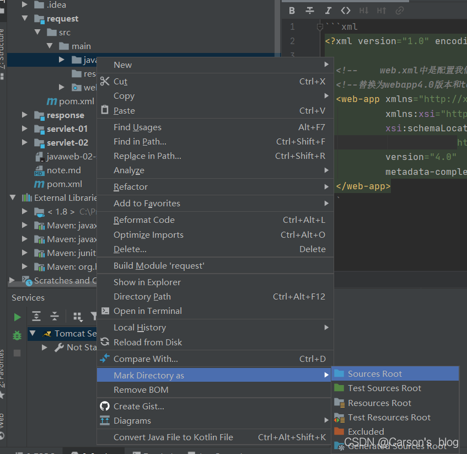467x454 pixels.
Task: Select Find Usages
Action: 215,127
